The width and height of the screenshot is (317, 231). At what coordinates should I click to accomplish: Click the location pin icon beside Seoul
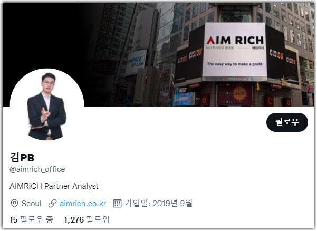coord(14,204)
